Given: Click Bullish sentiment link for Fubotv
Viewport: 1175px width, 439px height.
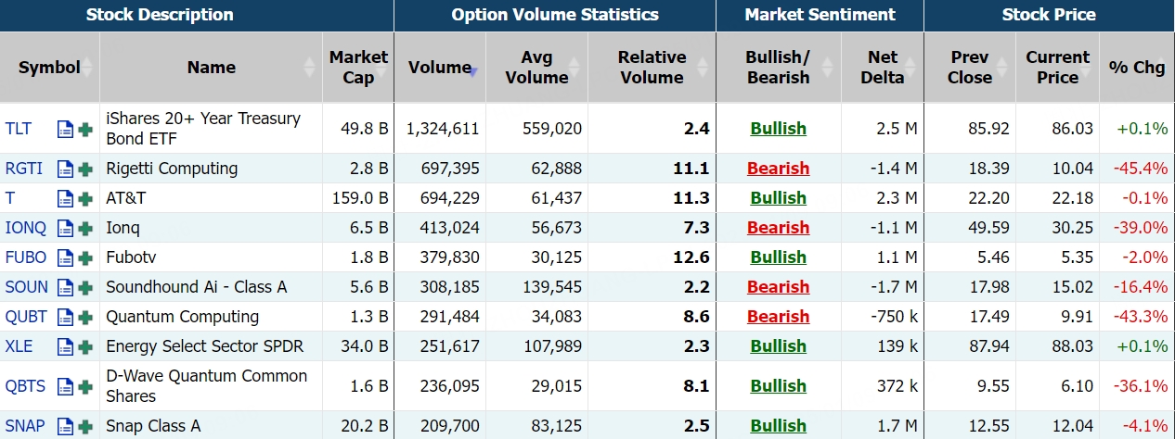Looking at the screenshot, I should tap(778, 257).
